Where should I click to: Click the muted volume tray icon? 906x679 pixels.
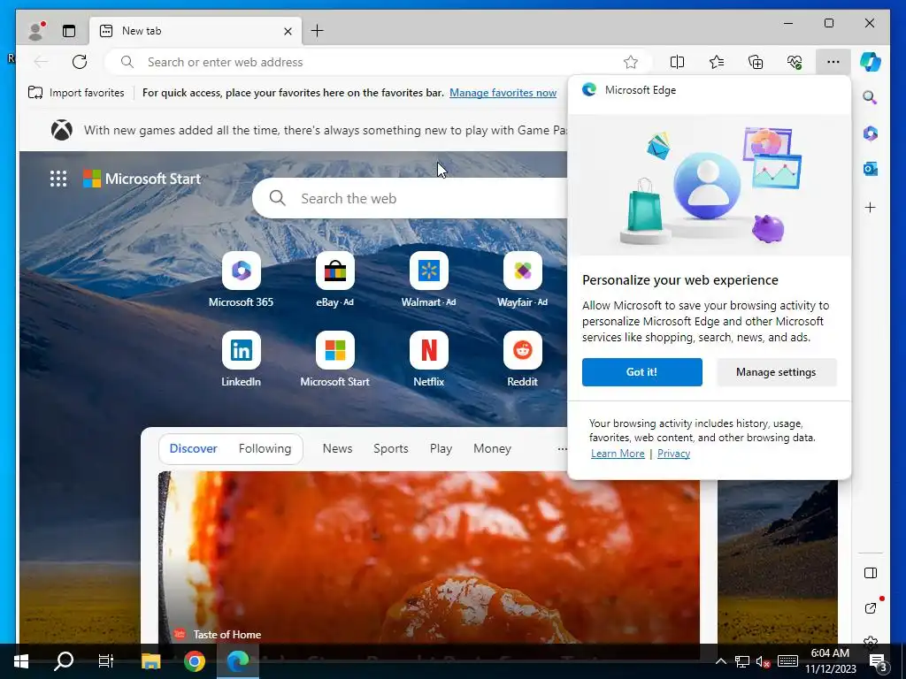click(x=763, y=661)
